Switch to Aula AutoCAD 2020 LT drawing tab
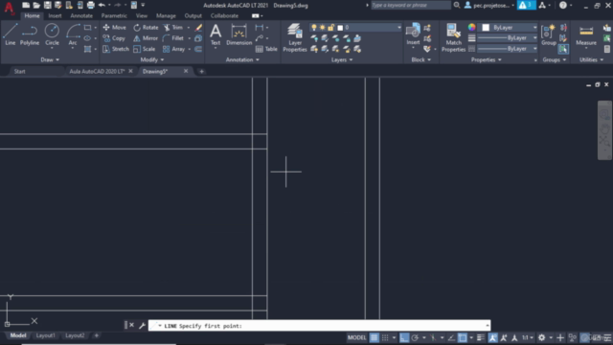Viewport: 613px width, 345px height. (x=97, y=71)
